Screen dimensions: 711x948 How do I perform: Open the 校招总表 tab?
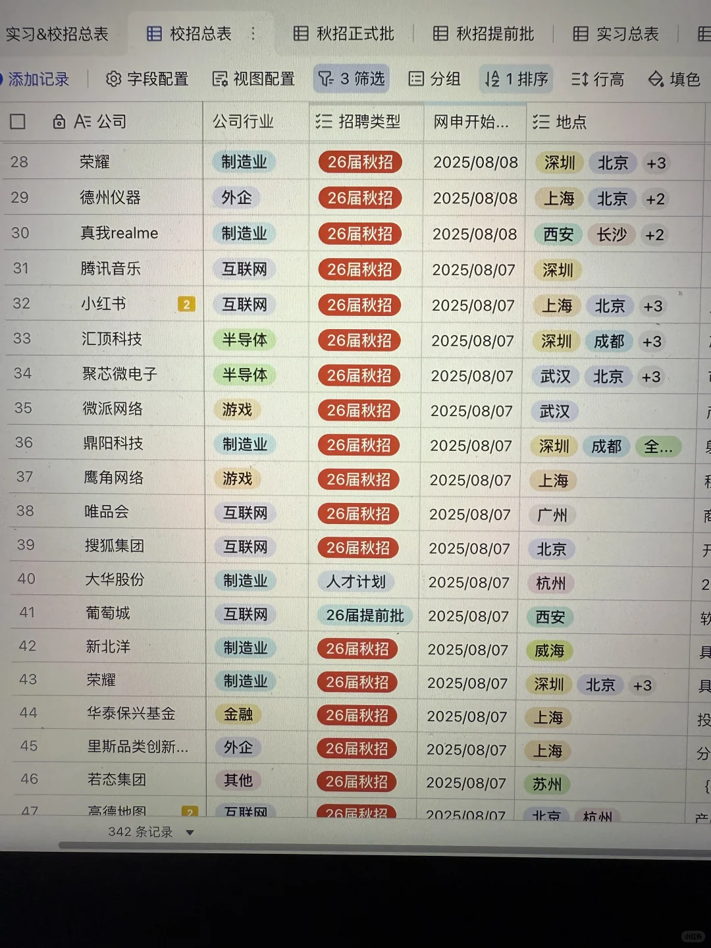189,34
